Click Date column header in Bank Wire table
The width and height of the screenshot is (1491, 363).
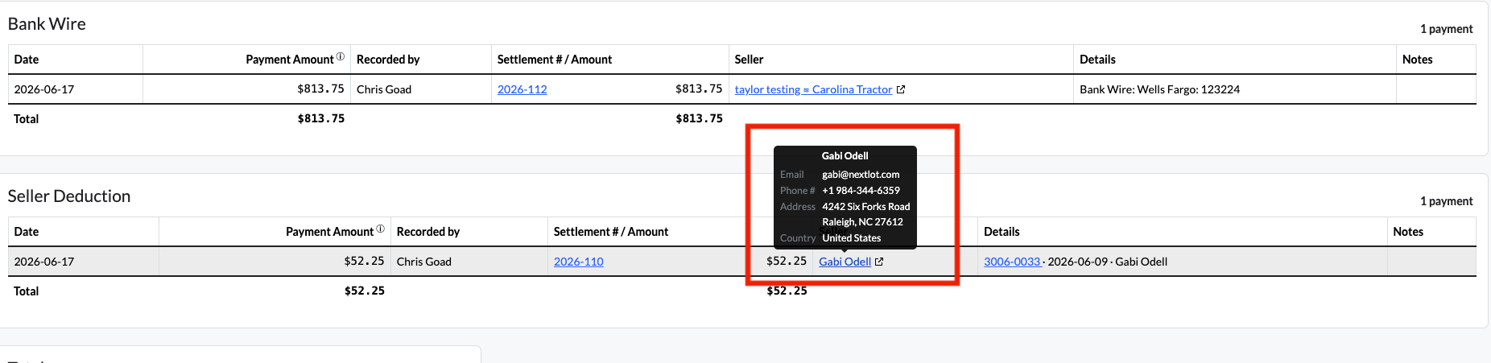click(27, 60)
